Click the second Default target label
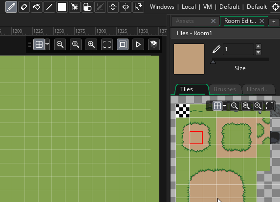This screenshot has height=202, width=280. [257, 7]
